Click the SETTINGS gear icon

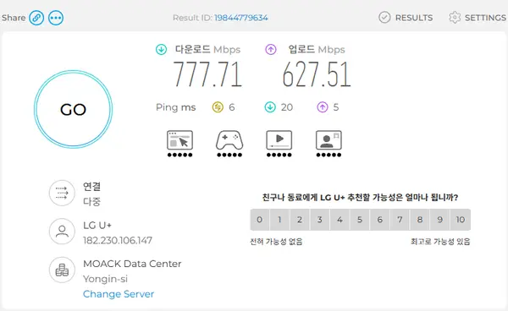455,18
